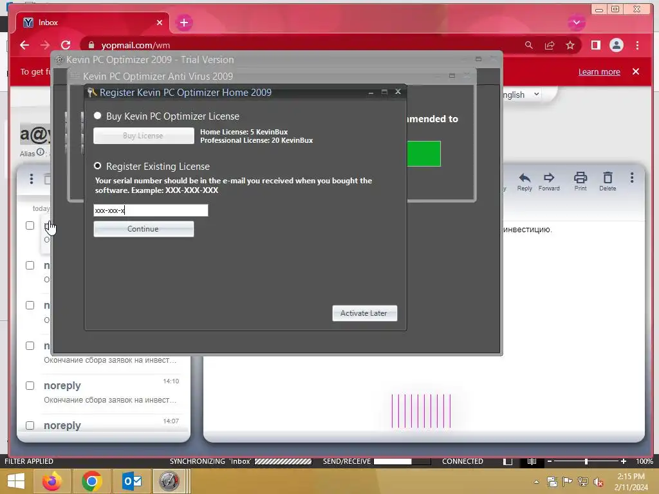The image size is (659, 494).
Task: Check the first email checkbox under today
Action: (x=30, y=226)
